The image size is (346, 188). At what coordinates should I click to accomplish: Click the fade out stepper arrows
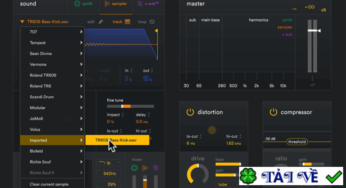[152, 70]
